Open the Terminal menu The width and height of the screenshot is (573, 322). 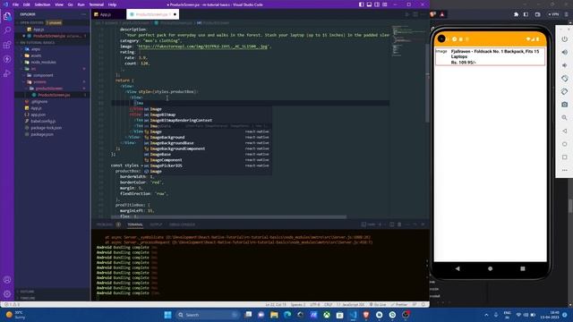point(97,4)
